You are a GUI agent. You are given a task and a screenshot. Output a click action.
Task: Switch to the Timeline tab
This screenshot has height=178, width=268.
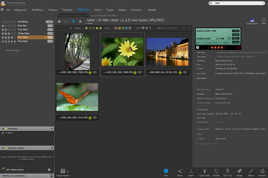[x=67, y=10]
